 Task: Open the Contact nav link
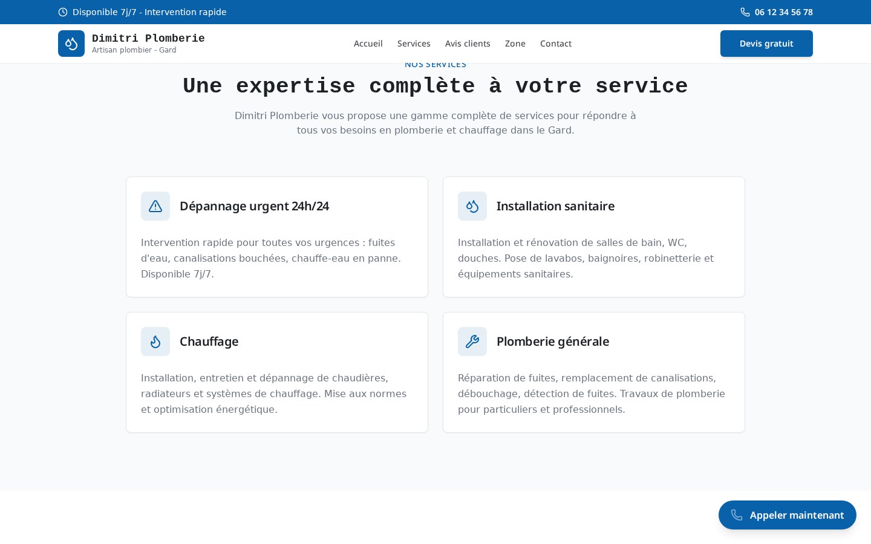(x=556, y=44)
